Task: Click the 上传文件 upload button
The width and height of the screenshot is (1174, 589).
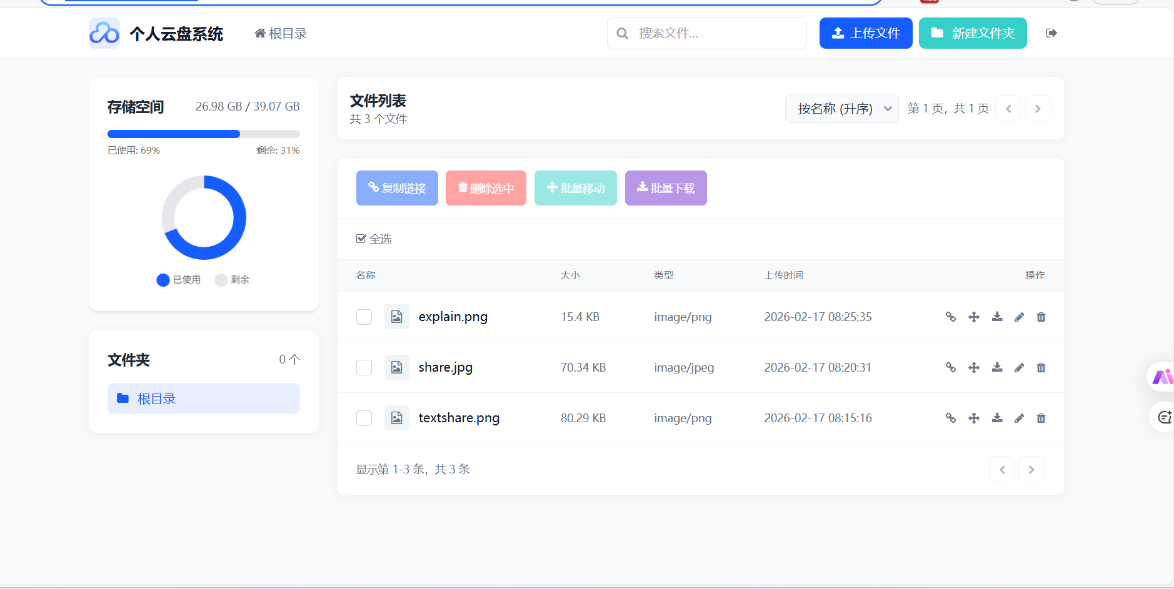Action: point(865,33)
